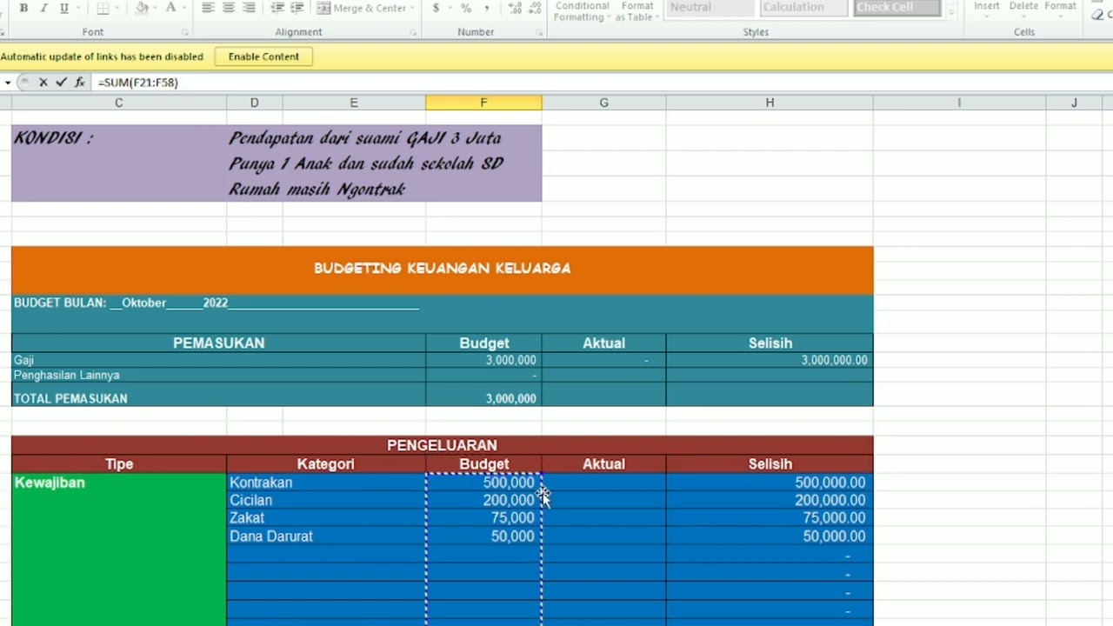Select the Dana Darurat budget 50,000 cell
The image size is (1113, 626).
[x=483, y=536]
